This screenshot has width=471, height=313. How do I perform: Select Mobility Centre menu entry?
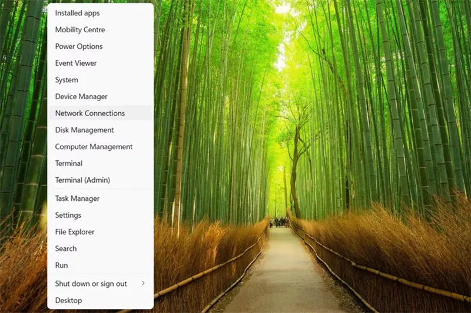pos(100,29)
